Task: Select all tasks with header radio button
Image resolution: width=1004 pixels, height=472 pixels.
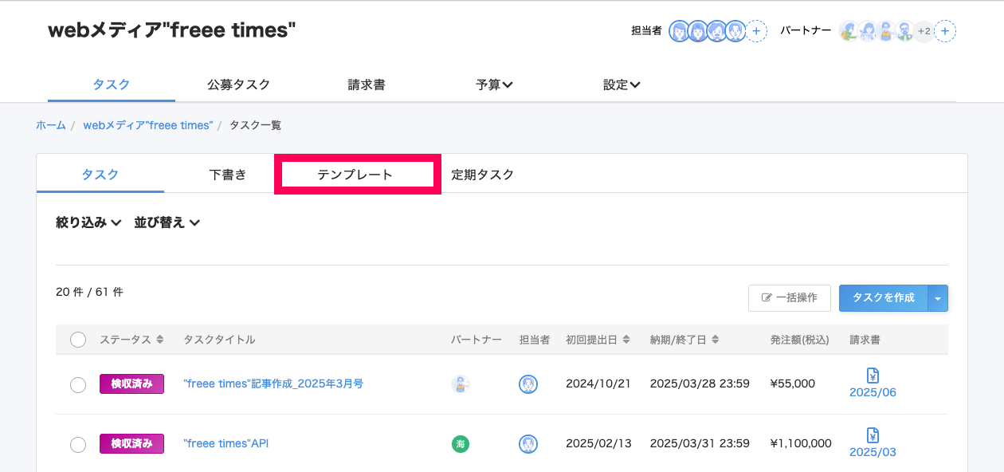Action: point(78,340)
